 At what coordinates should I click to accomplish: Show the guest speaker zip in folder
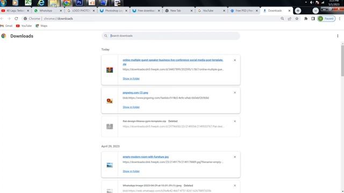(131, 79)
